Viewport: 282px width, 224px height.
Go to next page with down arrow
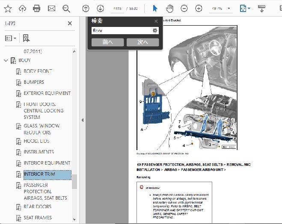pos(100,9)
